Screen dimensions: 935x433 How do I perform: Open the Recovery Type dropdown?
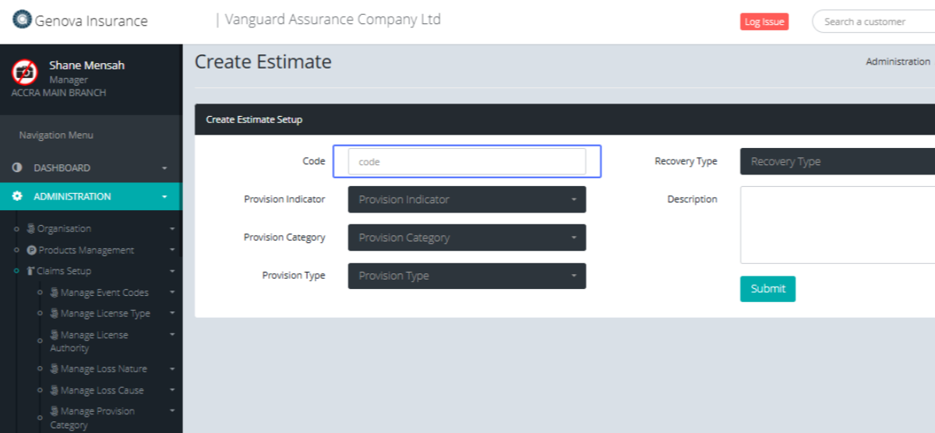tap(837, 162)
